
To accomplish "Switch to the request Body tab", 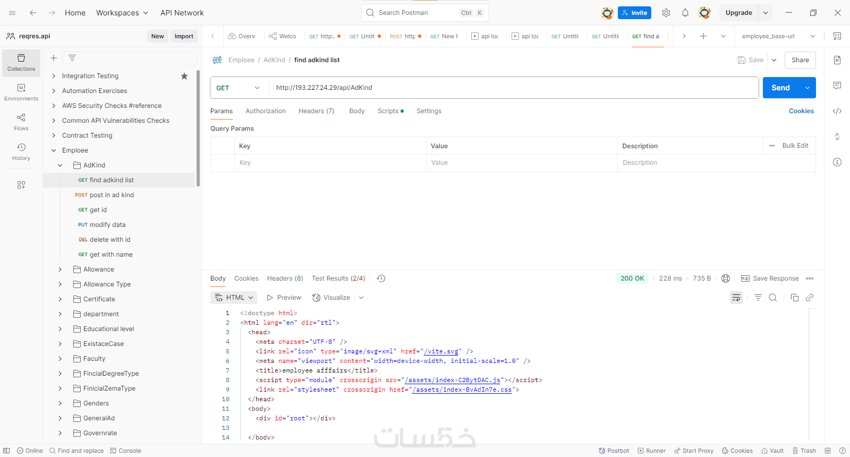I will tap(357, 111).
